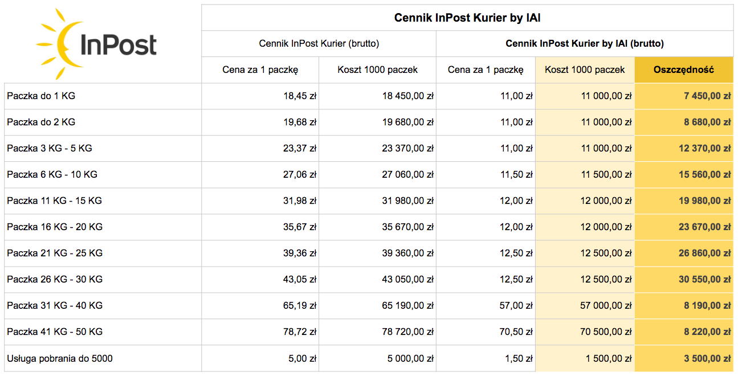Click the cost cell '5 000,00 zł'
The image size is (738, 376).
[378, 358]
